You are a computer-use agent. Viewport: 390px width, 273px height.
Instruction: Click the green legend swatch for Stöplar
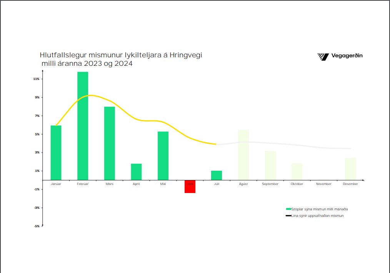(288, 209)
